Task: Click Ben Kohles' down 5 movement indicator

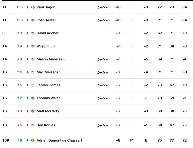Action: coord(20,125)
